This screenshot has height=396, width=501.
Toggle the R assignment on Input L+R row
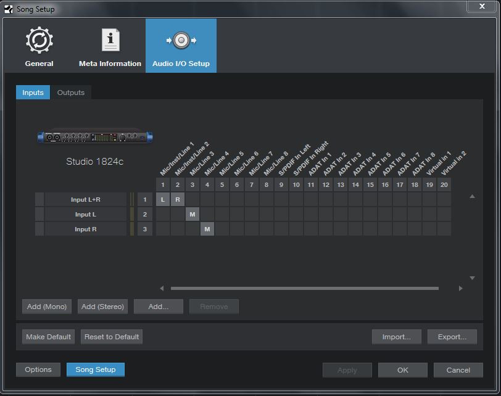(x=178, y=200)
